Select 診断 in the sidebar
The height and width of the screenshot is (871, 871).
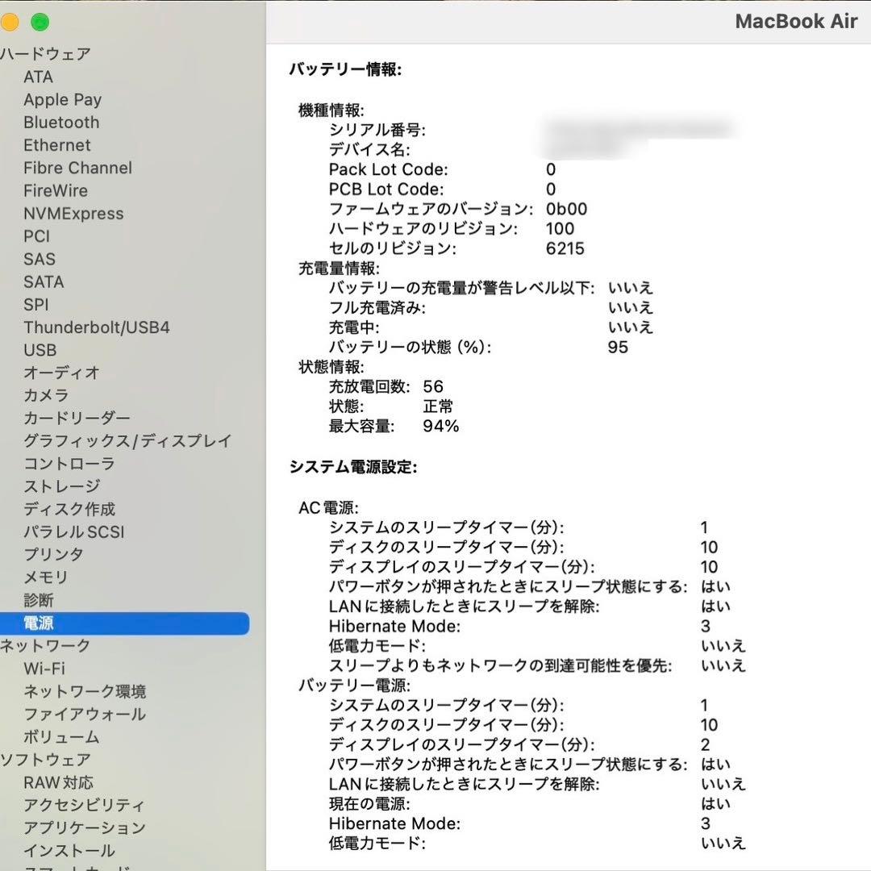pos(39,600)
